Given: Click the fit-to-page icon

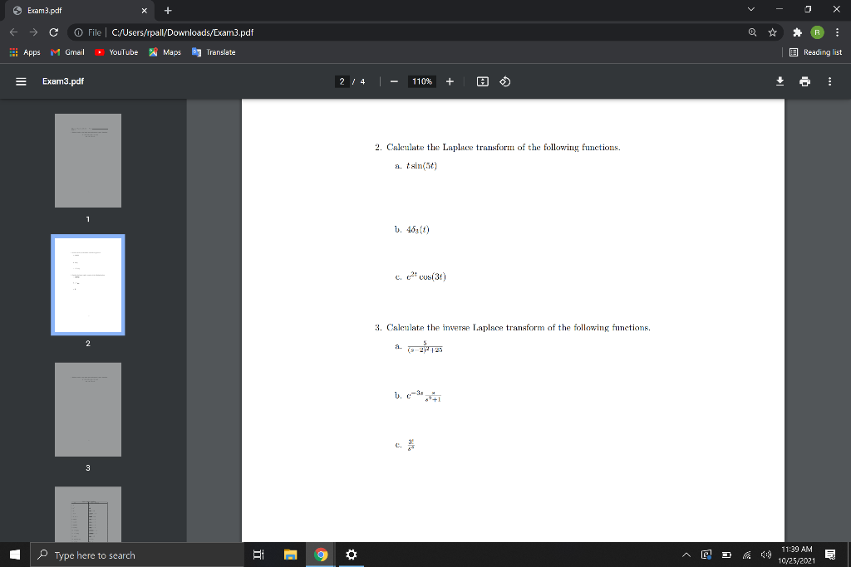Looking at the screenshot, I should click(x=482, y=81).
